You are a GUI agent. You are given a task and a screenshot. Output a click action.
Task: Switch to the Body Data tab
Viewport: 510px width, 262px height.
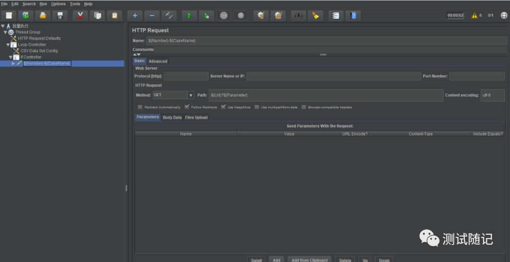[x=172, y=118]
